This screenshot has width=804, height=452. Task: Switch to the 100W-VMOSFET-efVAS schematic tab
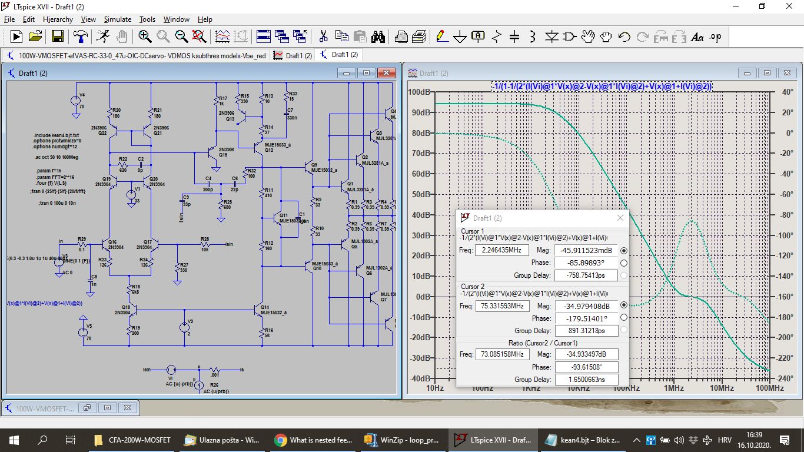pos(136,55)
